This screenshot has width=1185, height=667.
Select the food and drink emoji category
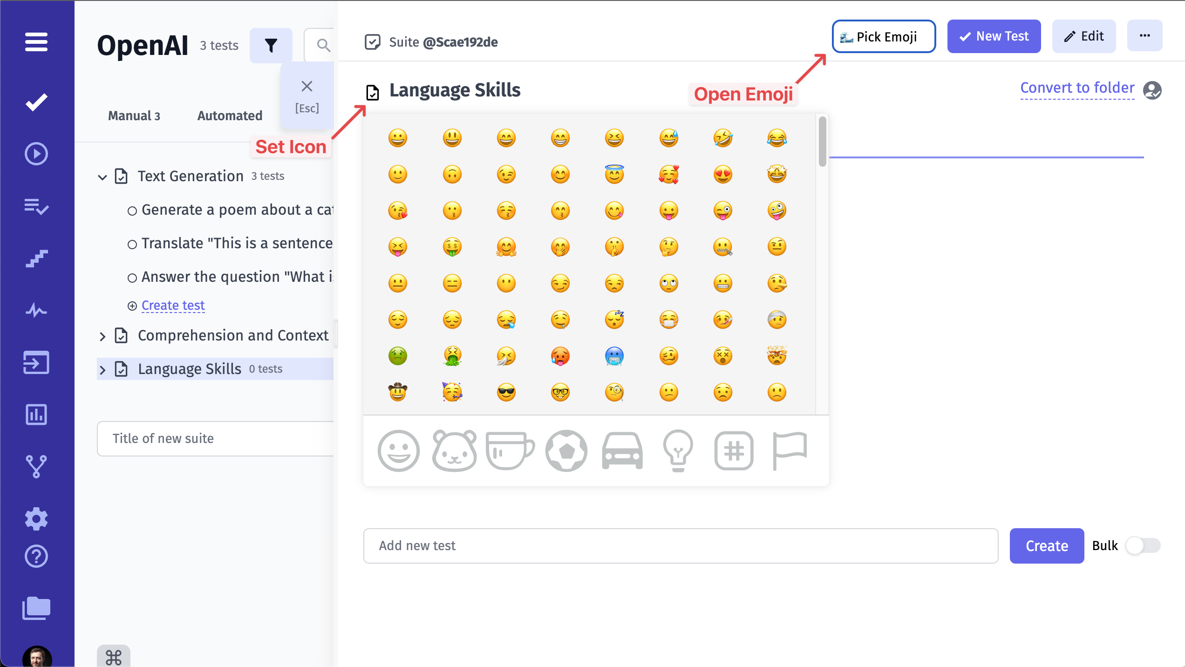tap(510, 450)
